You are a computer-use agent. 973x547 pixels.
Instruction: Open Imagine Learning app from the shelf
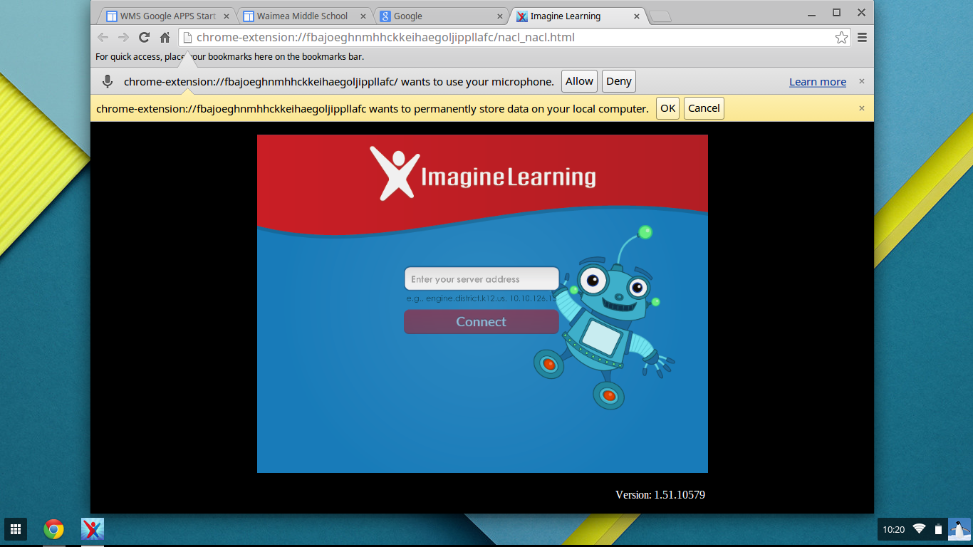pyautogui.click(x=93, y=529)
